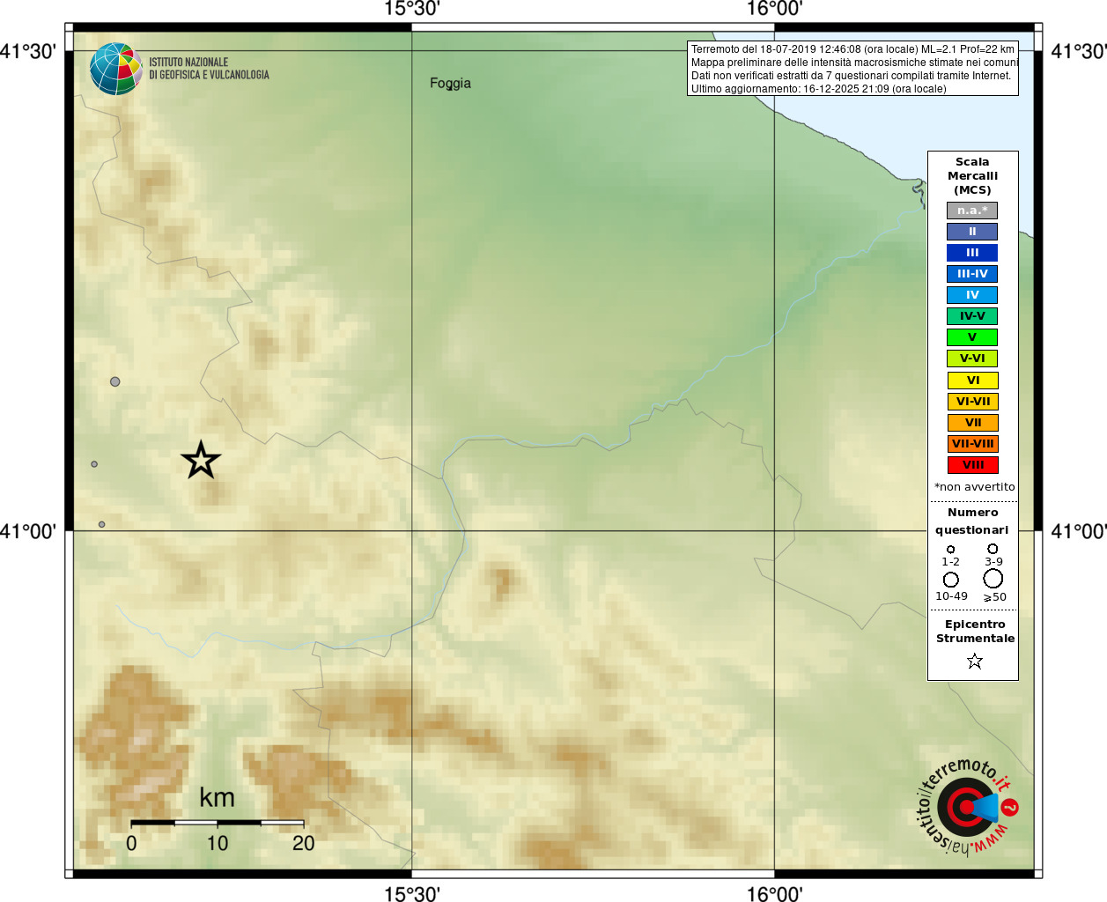Click the left 41°00' latitude label
Image resolution: width=1107 pixels, height=902 pixels.
[x=28, y=531]
